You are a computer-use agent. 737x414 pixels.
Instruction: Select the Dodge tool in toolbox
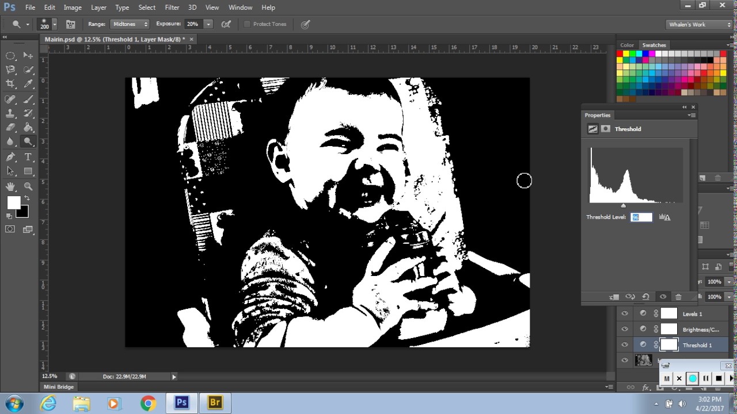pyautogui.click(x=28, y=141)
